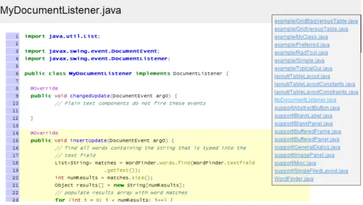Open support/Misc.java link
This screenshot has height=205, width=363.
pyautogui.click(x=295, y=163)
